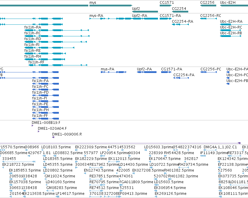Open the fs(1)h-PD protein label
The height and width of the screenshot is (198, 248).
point(40,93)
